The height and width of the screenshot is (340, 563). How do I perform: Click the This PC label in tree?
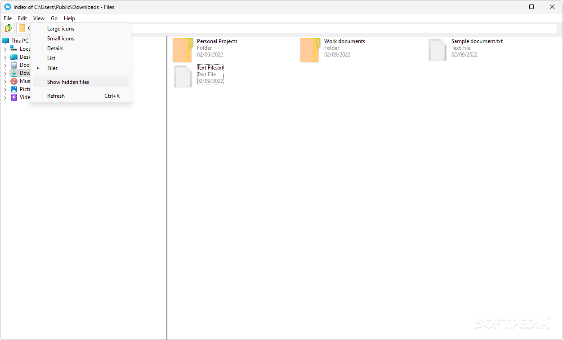coord(20,40)
